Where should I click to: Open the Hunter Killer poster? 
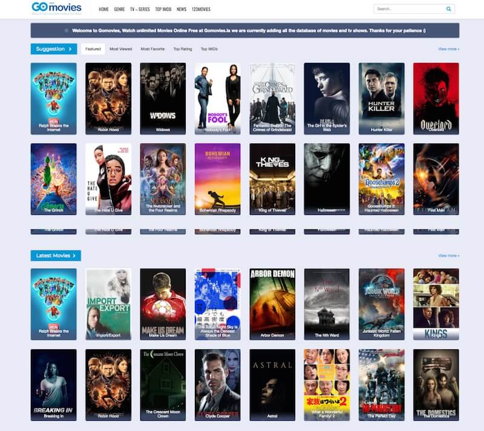382,99
